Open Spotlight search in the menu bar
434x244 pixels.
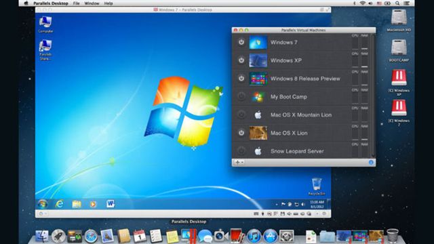point(397,3)
